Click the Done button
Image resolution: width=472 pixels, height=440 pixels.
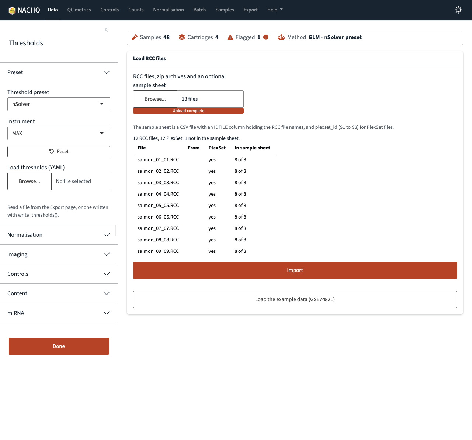point(59,346)
